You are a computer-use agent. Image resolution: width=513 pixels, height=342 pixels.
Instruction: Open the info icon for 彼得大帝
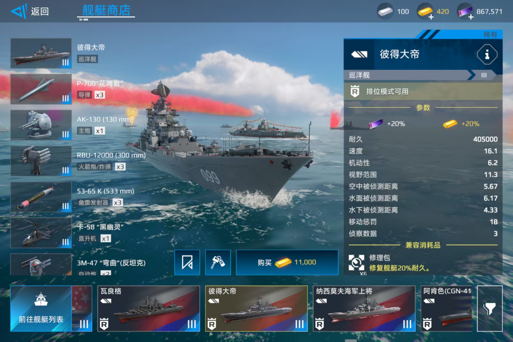(487, 54)
